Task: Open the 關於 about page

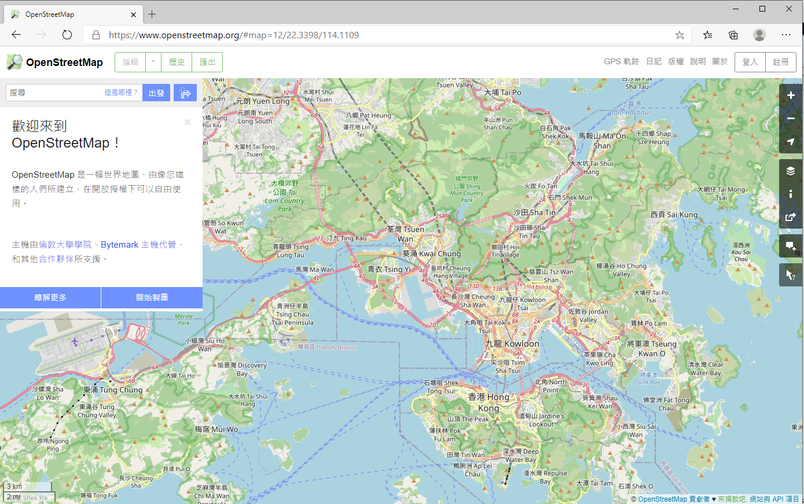Action: point(719,61)
